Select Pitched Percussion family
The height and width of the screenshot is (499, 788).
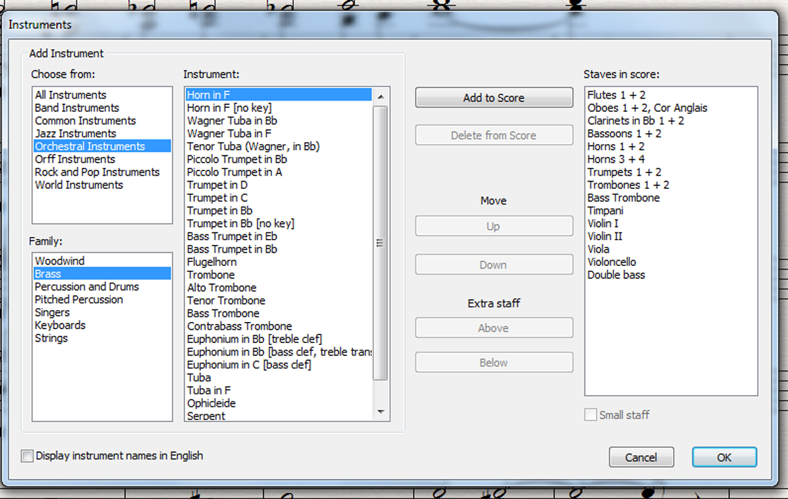78,300
